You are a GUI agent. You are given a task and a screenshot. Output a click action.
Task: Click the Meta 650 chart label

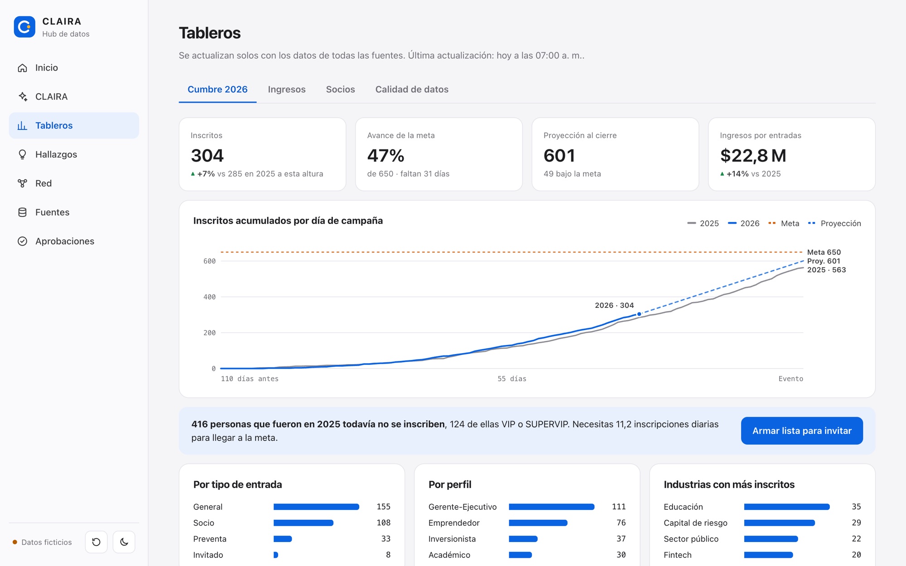824,252
